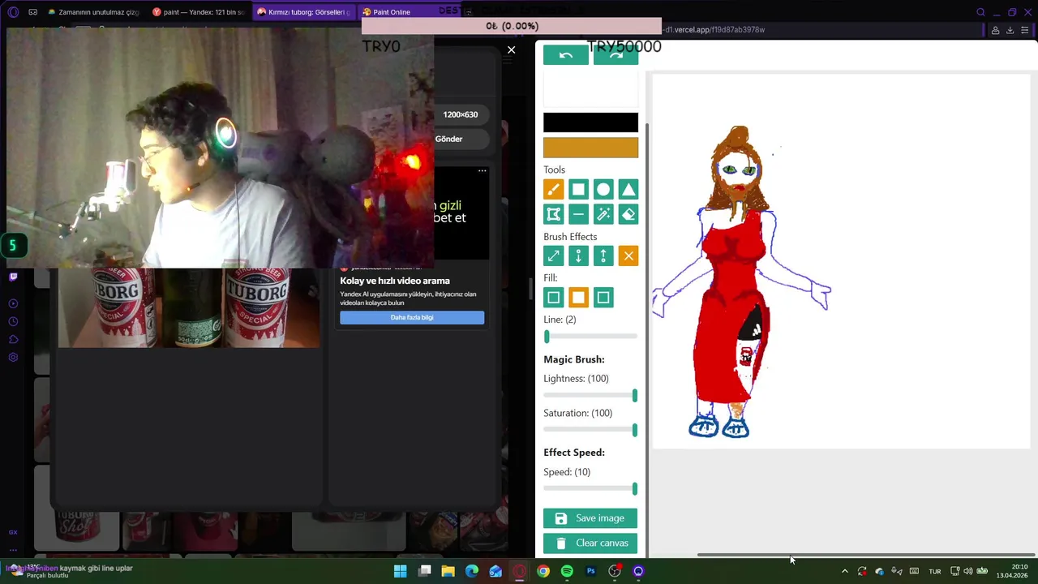This screenshot has height=584, width=1038.
Task: Click the undo arrow button
Action: [566, 55]
